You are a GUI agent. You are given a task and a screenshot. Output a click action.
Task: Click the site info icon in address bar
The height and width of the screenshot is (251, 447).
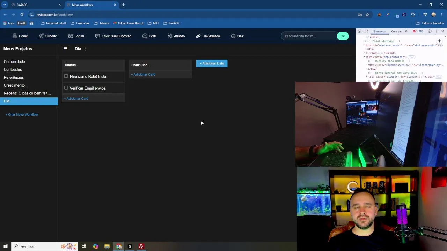[x=32, y=15]
